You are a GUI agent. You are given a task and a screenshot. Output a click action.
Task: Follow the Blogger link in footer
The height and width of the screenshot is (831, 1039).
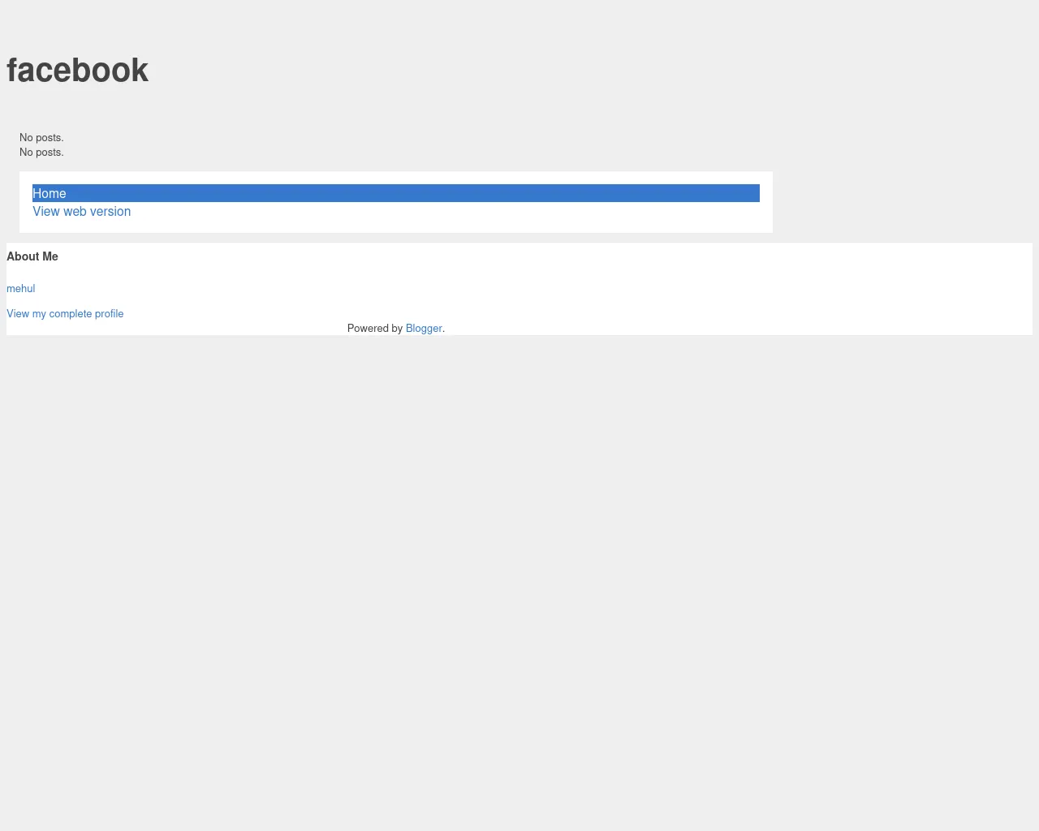tap(424, 328)
